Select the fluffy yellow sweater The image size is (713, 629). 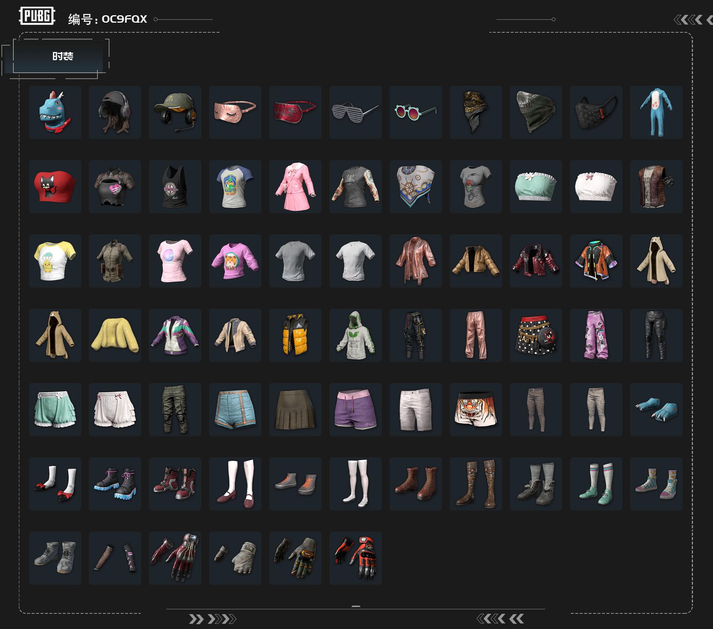coord(115,335)
